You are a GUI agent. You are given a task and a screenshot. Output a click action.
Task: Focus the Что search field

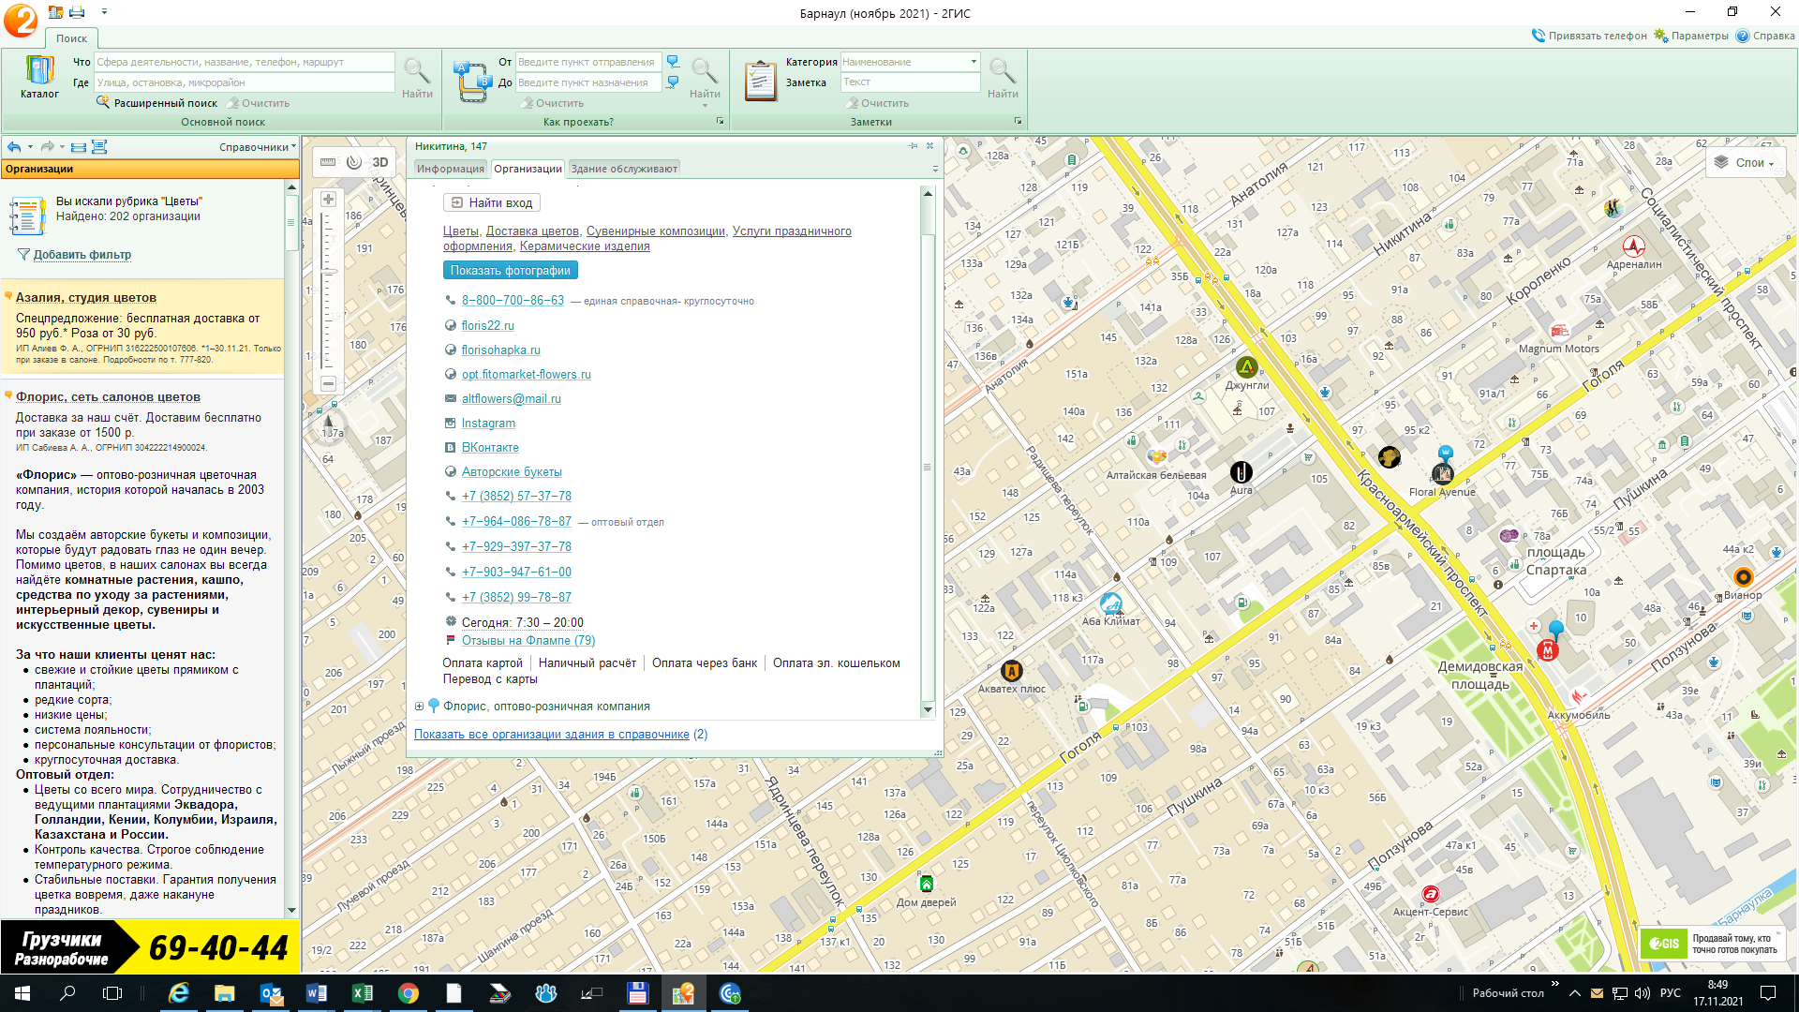(x=244, y=62)
